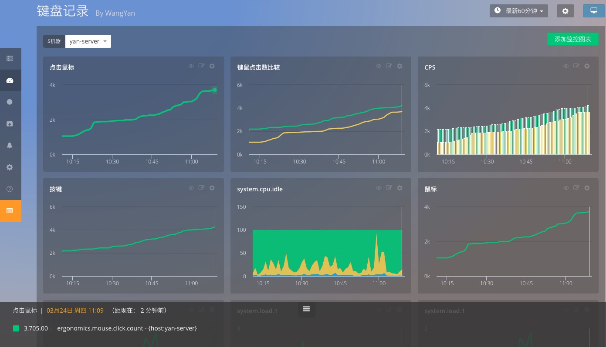Screen dimensions: 606x347
Task: Toggle visibility eye on 点击鼠标 panel
Action: tap(191, 66)
